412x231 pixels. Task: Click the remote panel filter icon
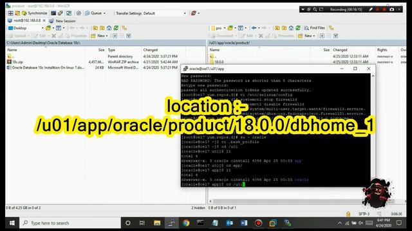pos(240,28)
